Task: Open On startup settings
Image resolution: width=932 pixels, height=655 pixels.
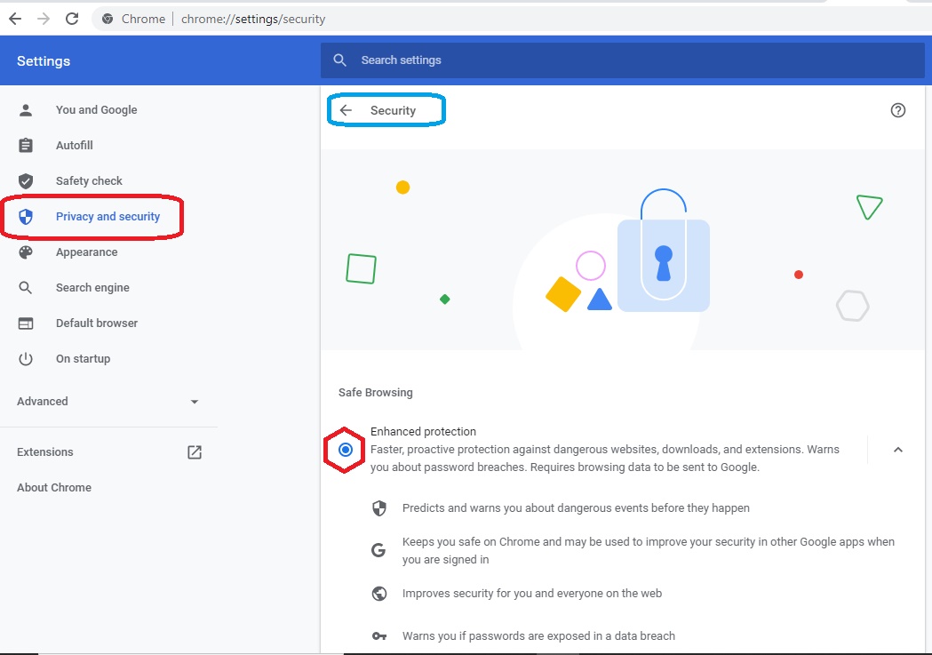Action: [x=84, y=359]
